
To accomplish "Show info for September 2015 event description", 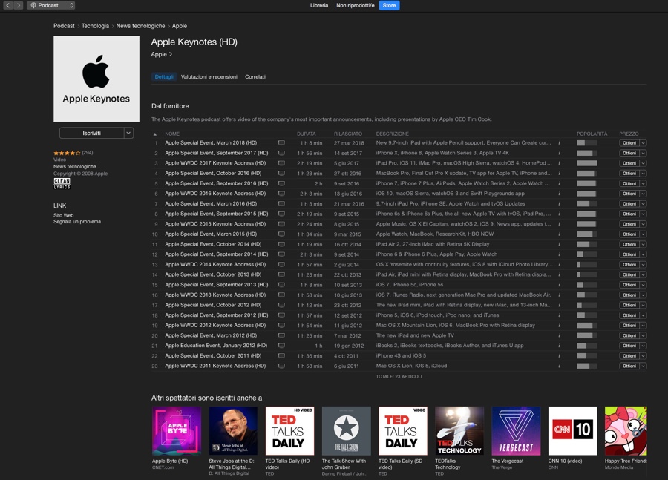I will click(559, 214).
